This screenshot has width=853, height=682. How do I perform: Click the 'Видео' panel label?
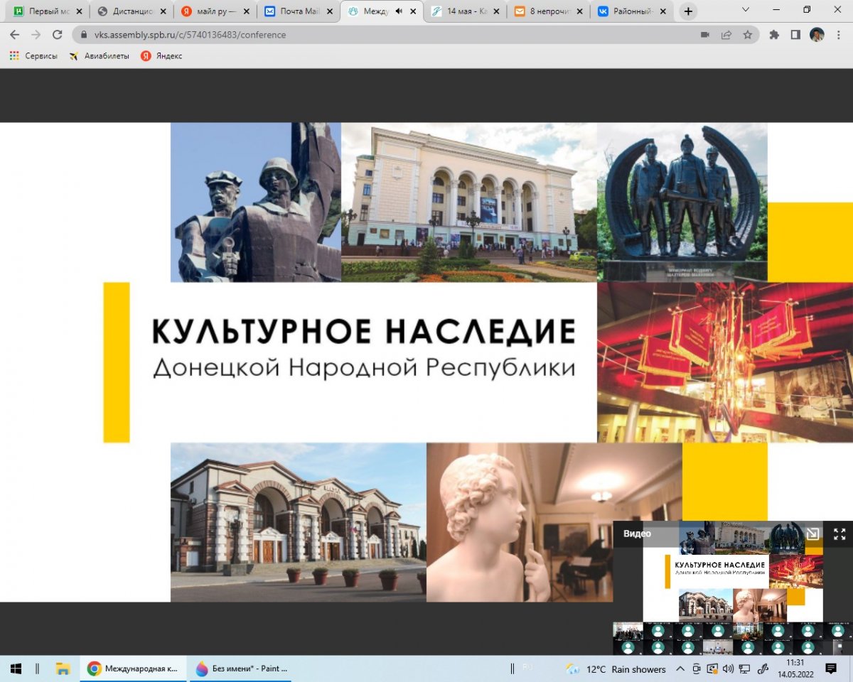coord(637,534)
